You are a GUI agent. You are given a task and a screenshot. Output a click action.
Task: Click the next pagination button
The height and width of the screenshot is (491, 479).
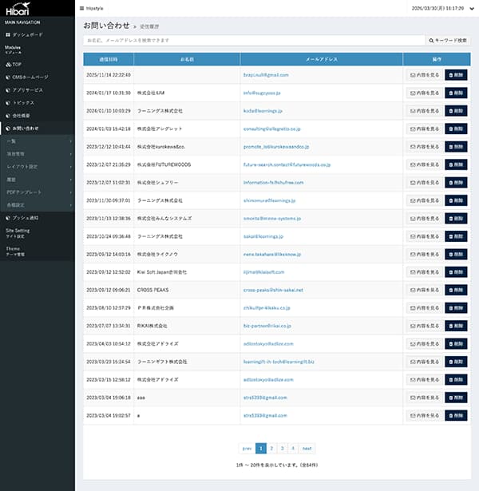pyautogui.click(x=307, y=449)
